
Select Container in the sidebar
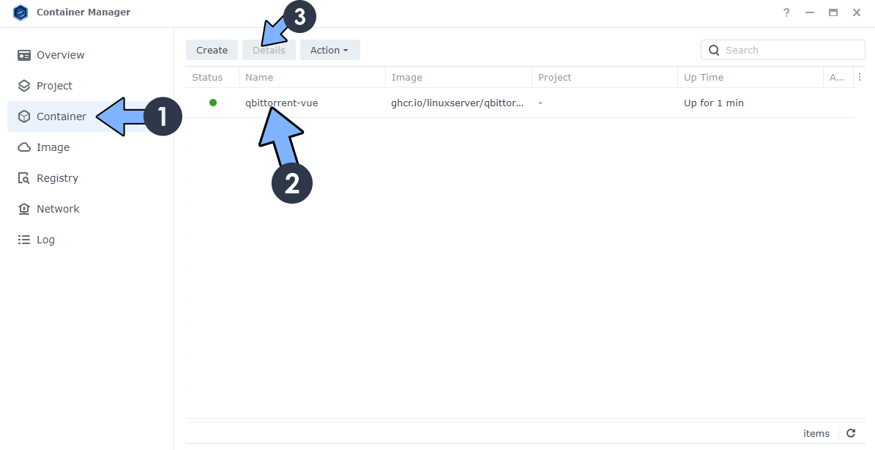click(90, 117)
